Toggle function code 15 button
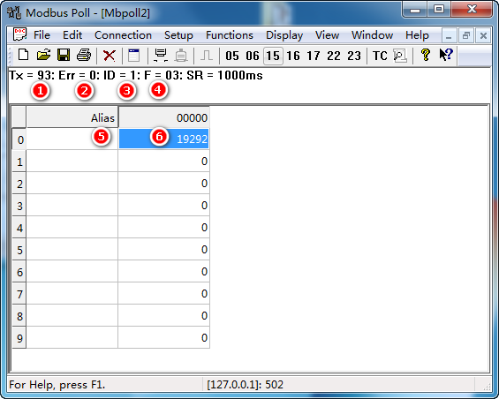 click(273, 56)
